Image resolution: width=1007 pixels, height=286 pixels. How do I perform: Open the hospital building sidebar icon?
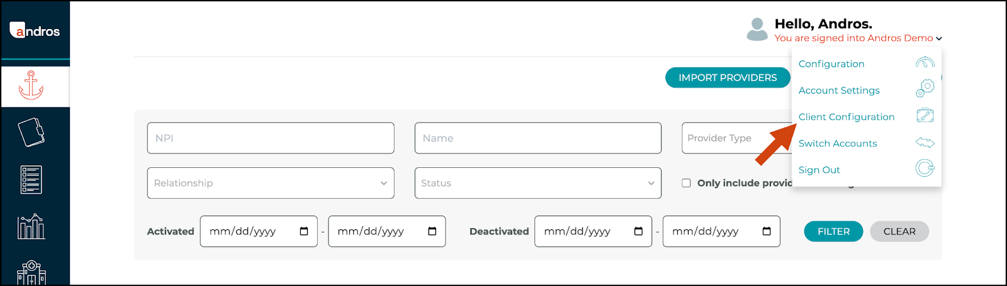(31, 273)
